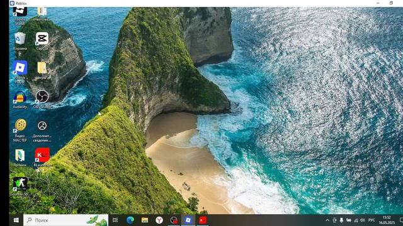Open the notification center icon
This screenshot has height=226, width=403.
tap(401, 220)
